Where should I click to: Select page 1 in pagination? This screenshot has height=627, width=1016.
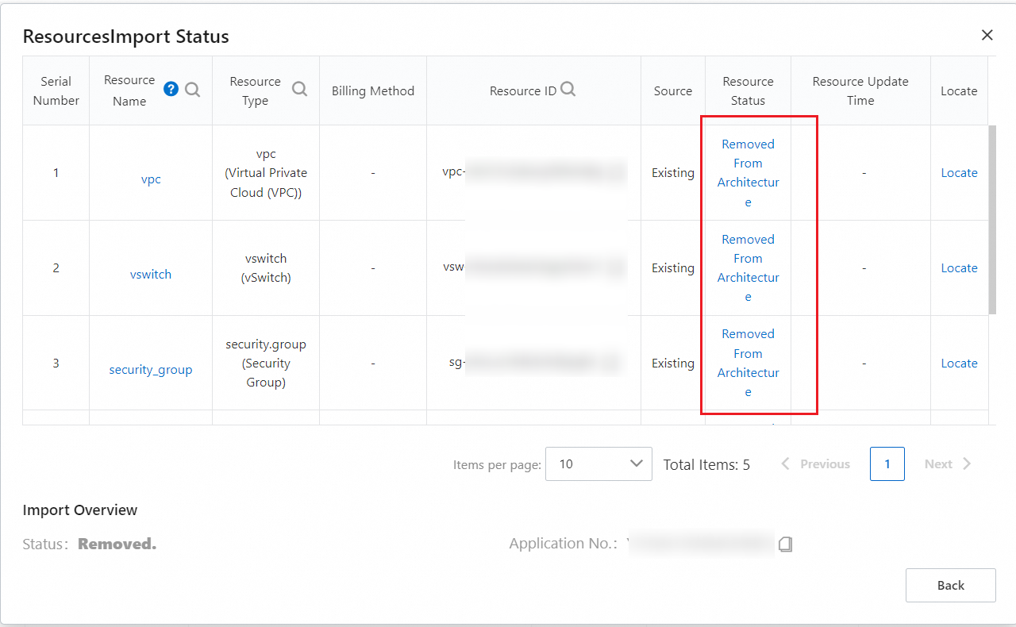pyautogui.click(x=887, y=464)
